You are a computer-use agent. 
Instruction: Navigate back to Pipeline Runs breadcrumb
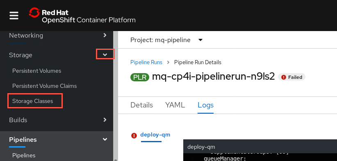coord(146,62)
